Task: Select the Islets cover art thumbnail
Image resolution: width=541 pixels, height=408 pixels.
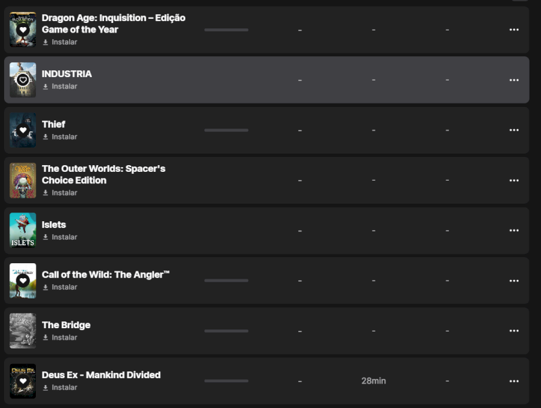Action: [23, 231]
